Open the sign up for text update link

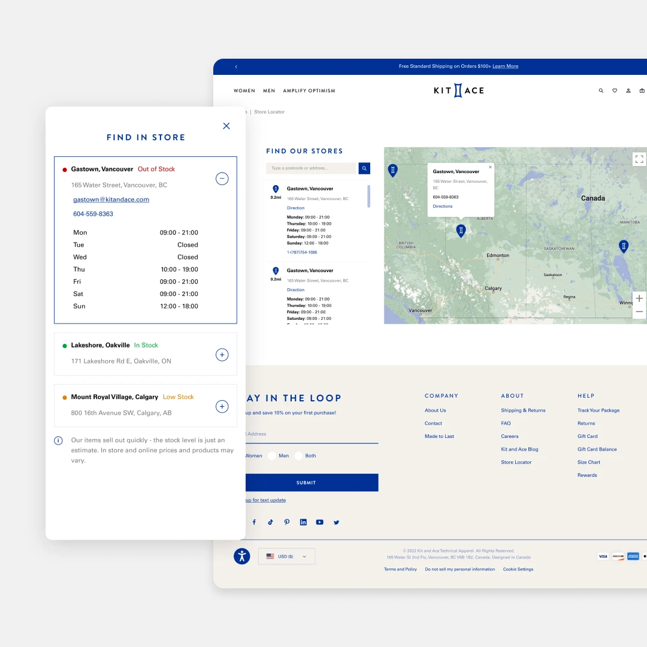coord(266,500)
